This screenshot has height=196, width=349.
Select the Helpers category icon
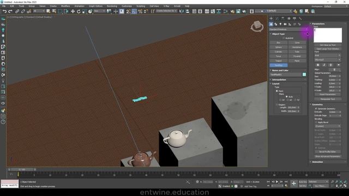point(290,24)
